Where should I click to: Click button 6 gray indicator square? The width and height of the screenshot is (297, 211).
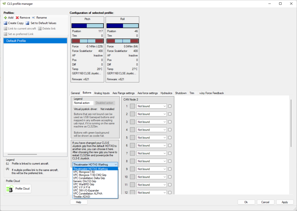pos(132,145)
